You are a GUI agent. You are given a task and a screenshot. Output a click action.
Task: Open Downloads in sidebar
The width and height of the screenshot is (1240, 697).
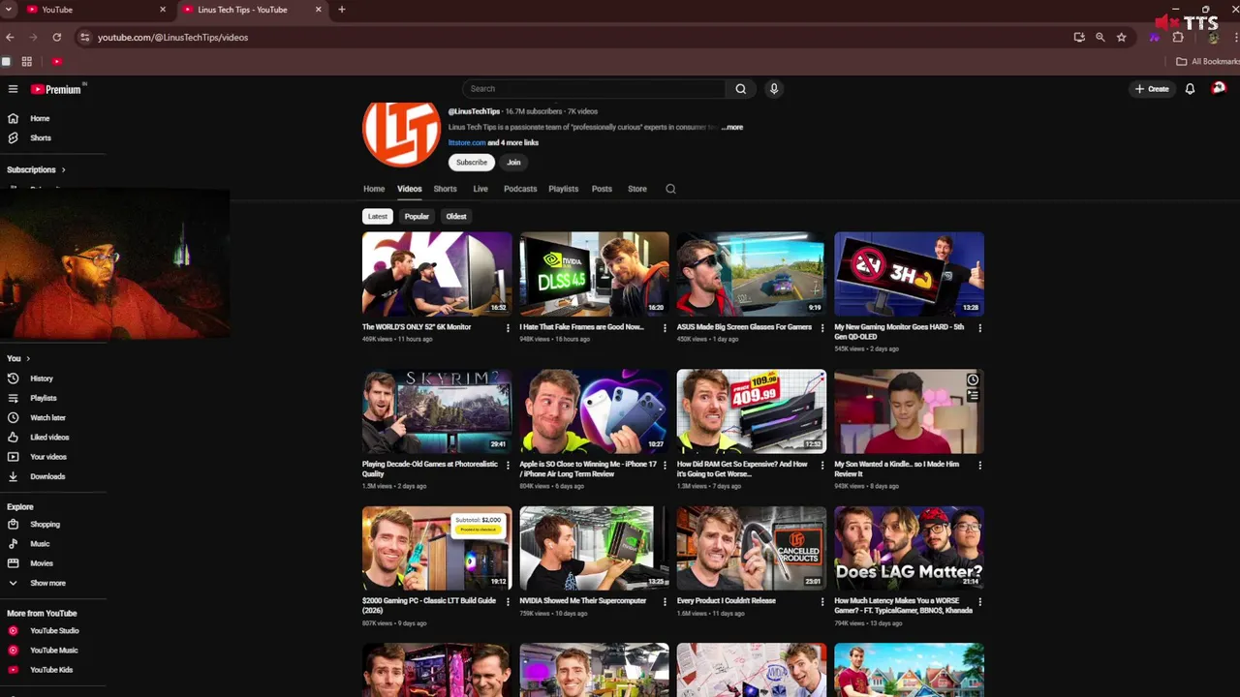[x=47, y=476]
